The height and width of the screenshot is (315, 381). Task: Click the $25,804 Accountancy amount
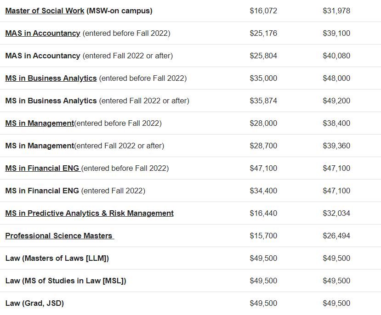(x=263, y=56)
